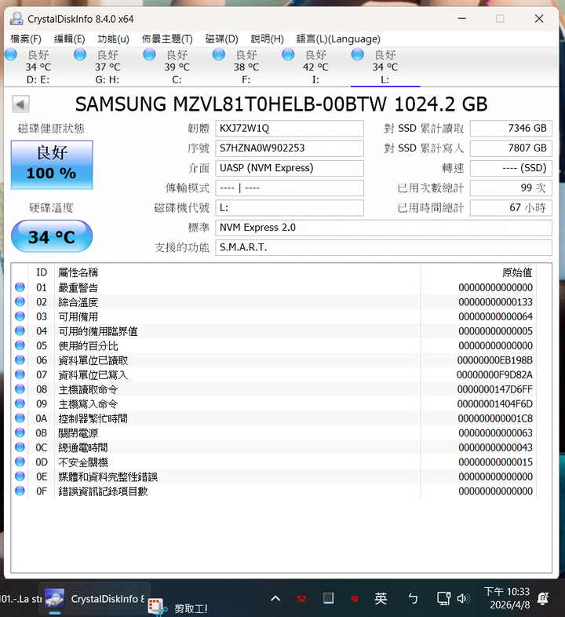Select disk I: status circle

click(x=288, y=55)
